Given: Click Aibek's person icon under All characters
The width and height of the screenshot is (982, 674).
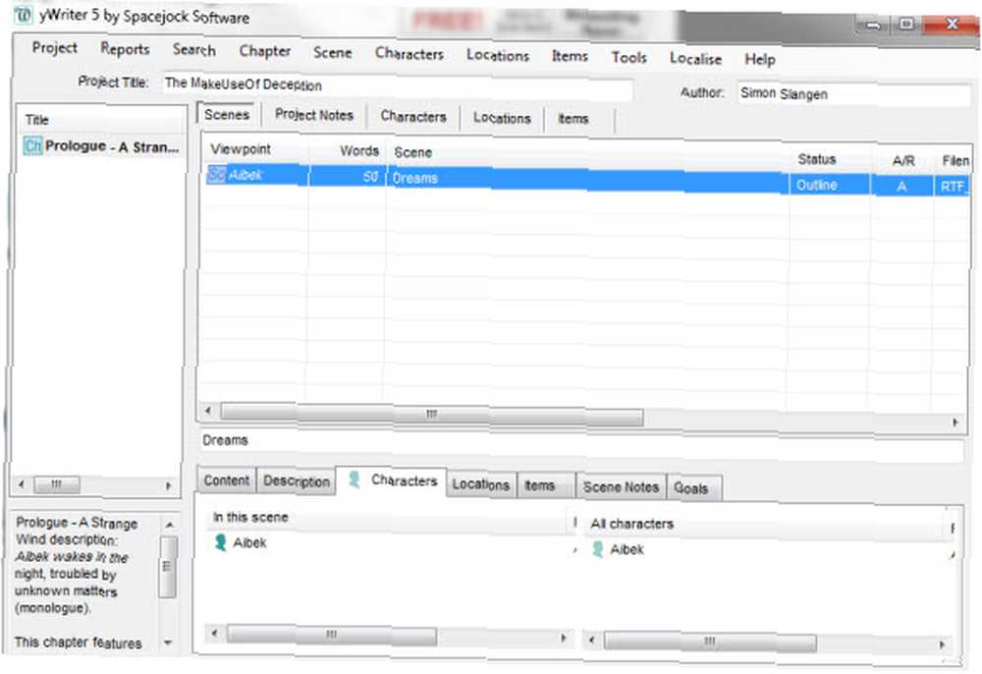Looking at the screenshot, I should [x=597, y=549].
